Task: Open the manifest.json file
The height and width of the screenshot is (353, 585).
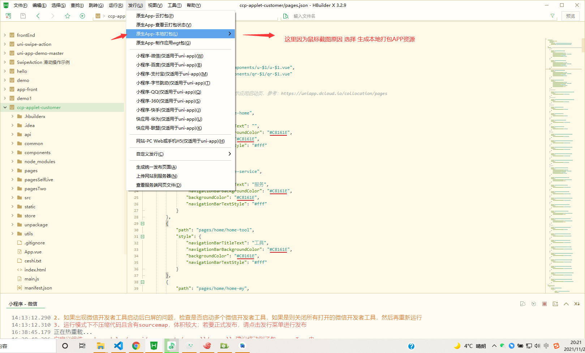Action: (x=38, y=288)
